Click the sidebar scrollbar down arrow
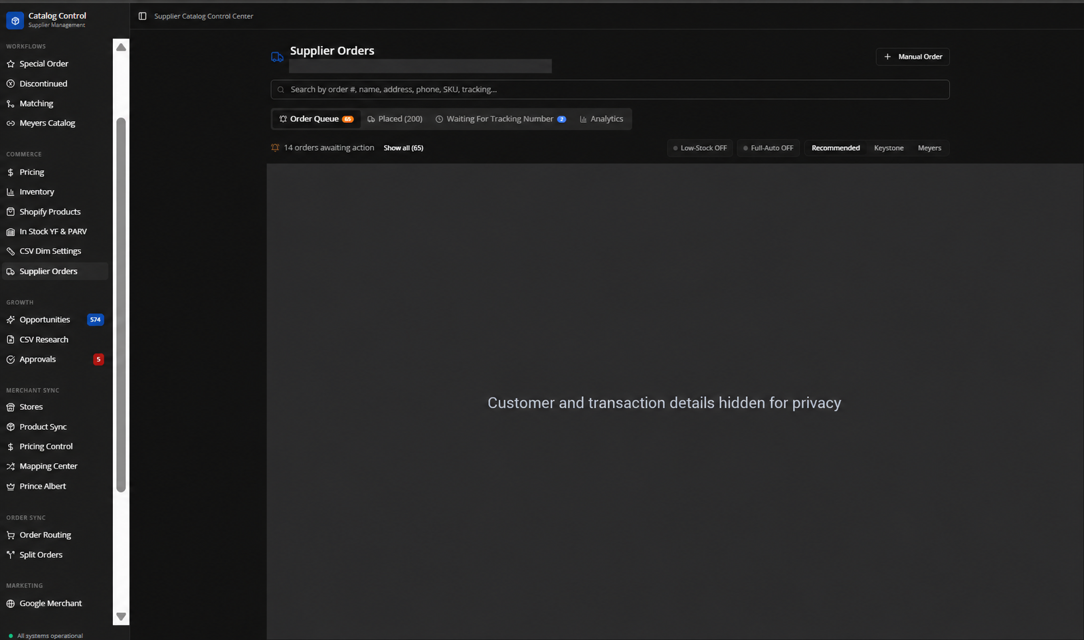 click(121, 617)
